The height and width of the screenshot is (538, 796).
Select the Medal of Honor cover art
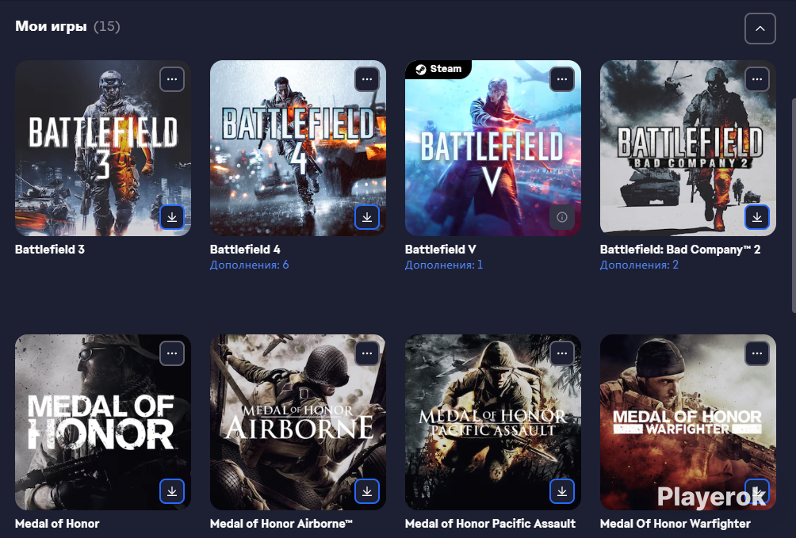pyautogui.click(x=103, y=422)
